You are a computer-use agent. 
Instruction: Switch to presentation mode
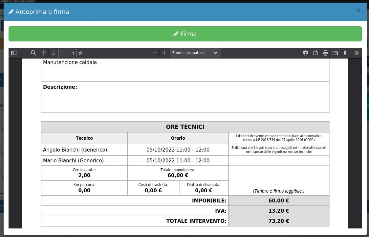click(x=306, y=53)
